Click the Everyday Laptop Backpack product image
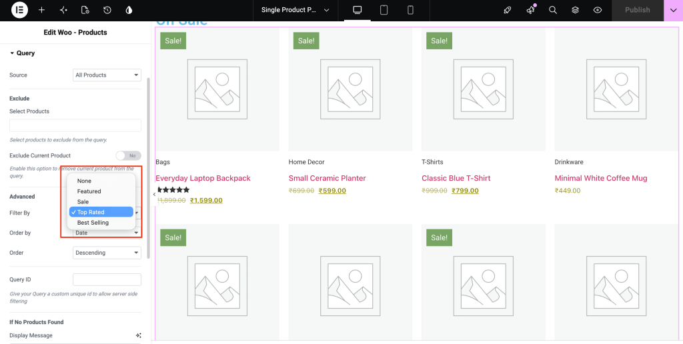 (x=217, y=89)
